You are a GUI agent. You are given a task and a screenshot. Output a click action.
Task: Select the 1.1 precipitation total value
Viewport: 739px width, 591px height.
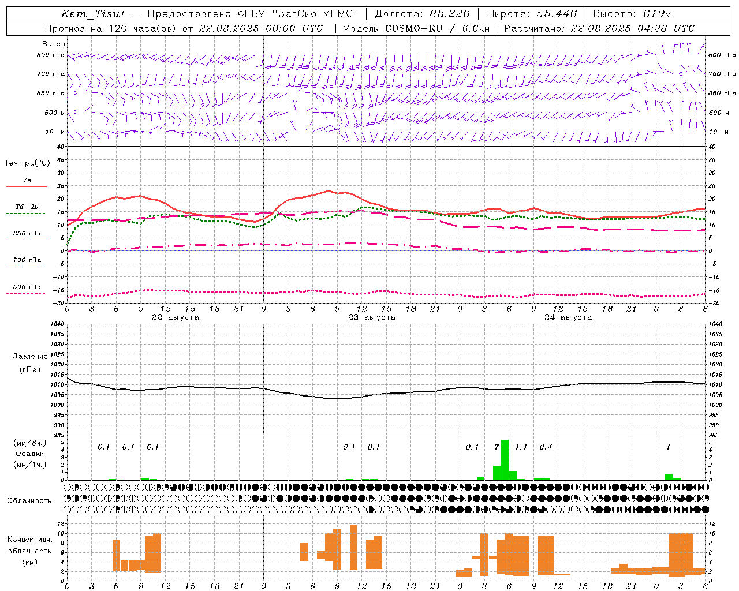tap(521, 447)
